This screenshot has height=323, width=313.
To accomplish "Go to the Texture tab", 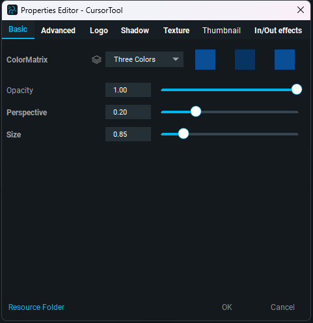I will pyautogui.click(x=176, y=31).
